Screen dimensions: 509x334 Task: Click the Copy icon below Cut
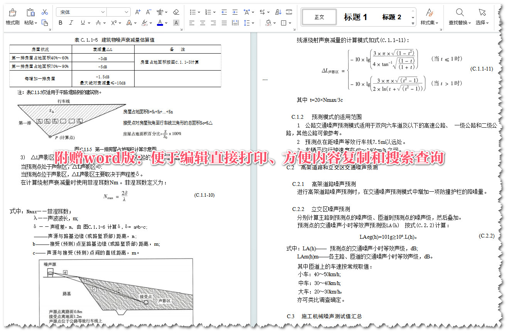pyautogui.click(x=44, y=22)
